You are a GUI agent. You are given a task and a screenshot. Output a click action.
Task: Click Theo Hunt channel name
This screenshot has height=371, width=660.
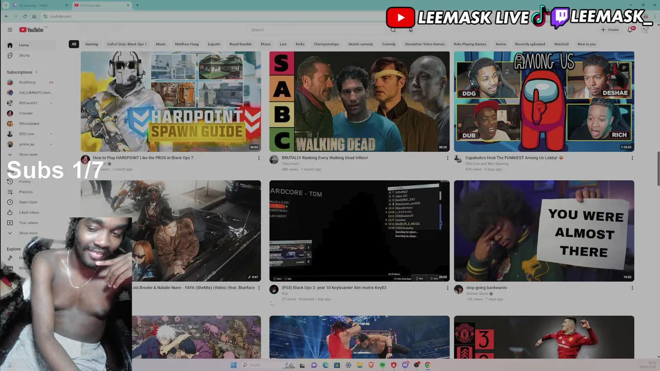(x=290, y=164)
